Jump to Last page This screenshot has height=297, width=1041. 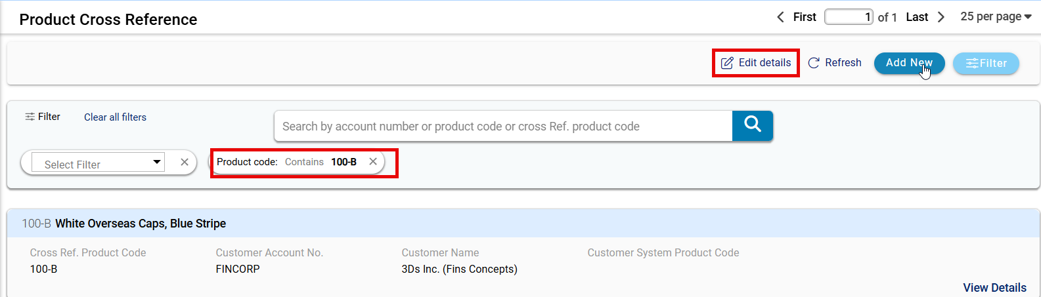(917, 17)
